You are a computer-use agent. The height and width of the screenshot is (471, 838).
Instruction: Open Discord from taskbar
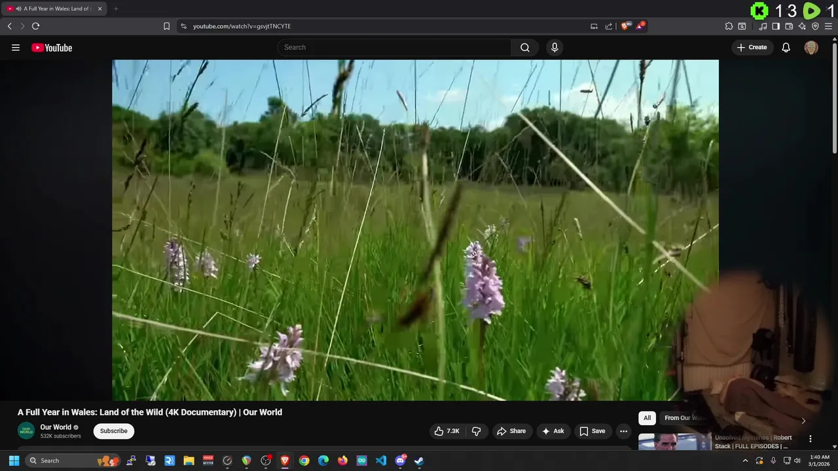click(400, 461)
